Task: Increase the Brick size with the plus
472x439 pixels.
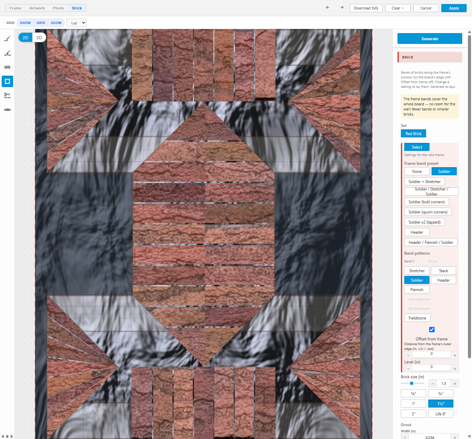Action: tap(455, 384)
